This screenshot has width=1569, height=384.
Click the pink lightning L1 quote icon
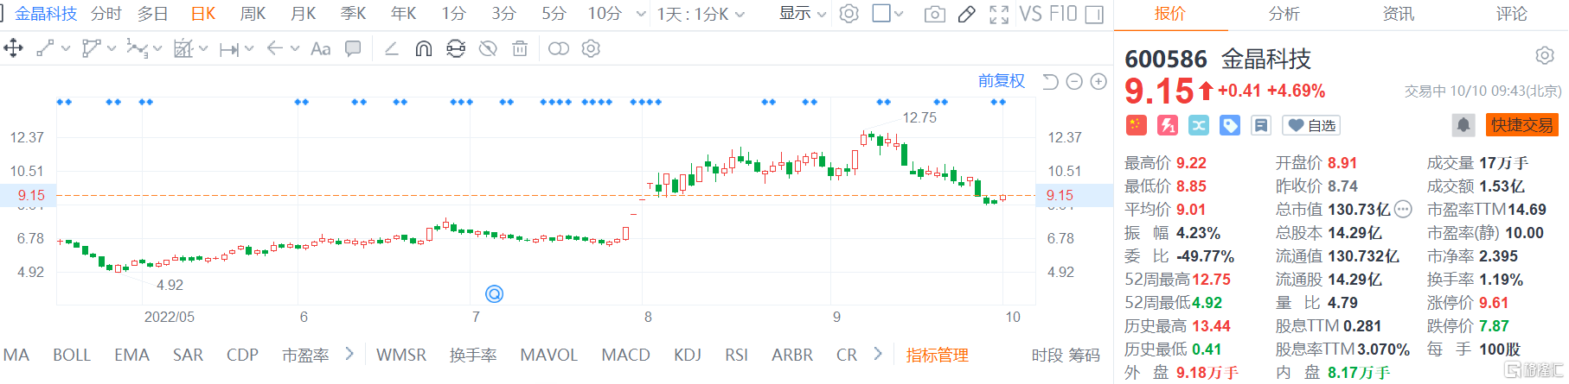pyautogui.click(x=1168, y=125)
